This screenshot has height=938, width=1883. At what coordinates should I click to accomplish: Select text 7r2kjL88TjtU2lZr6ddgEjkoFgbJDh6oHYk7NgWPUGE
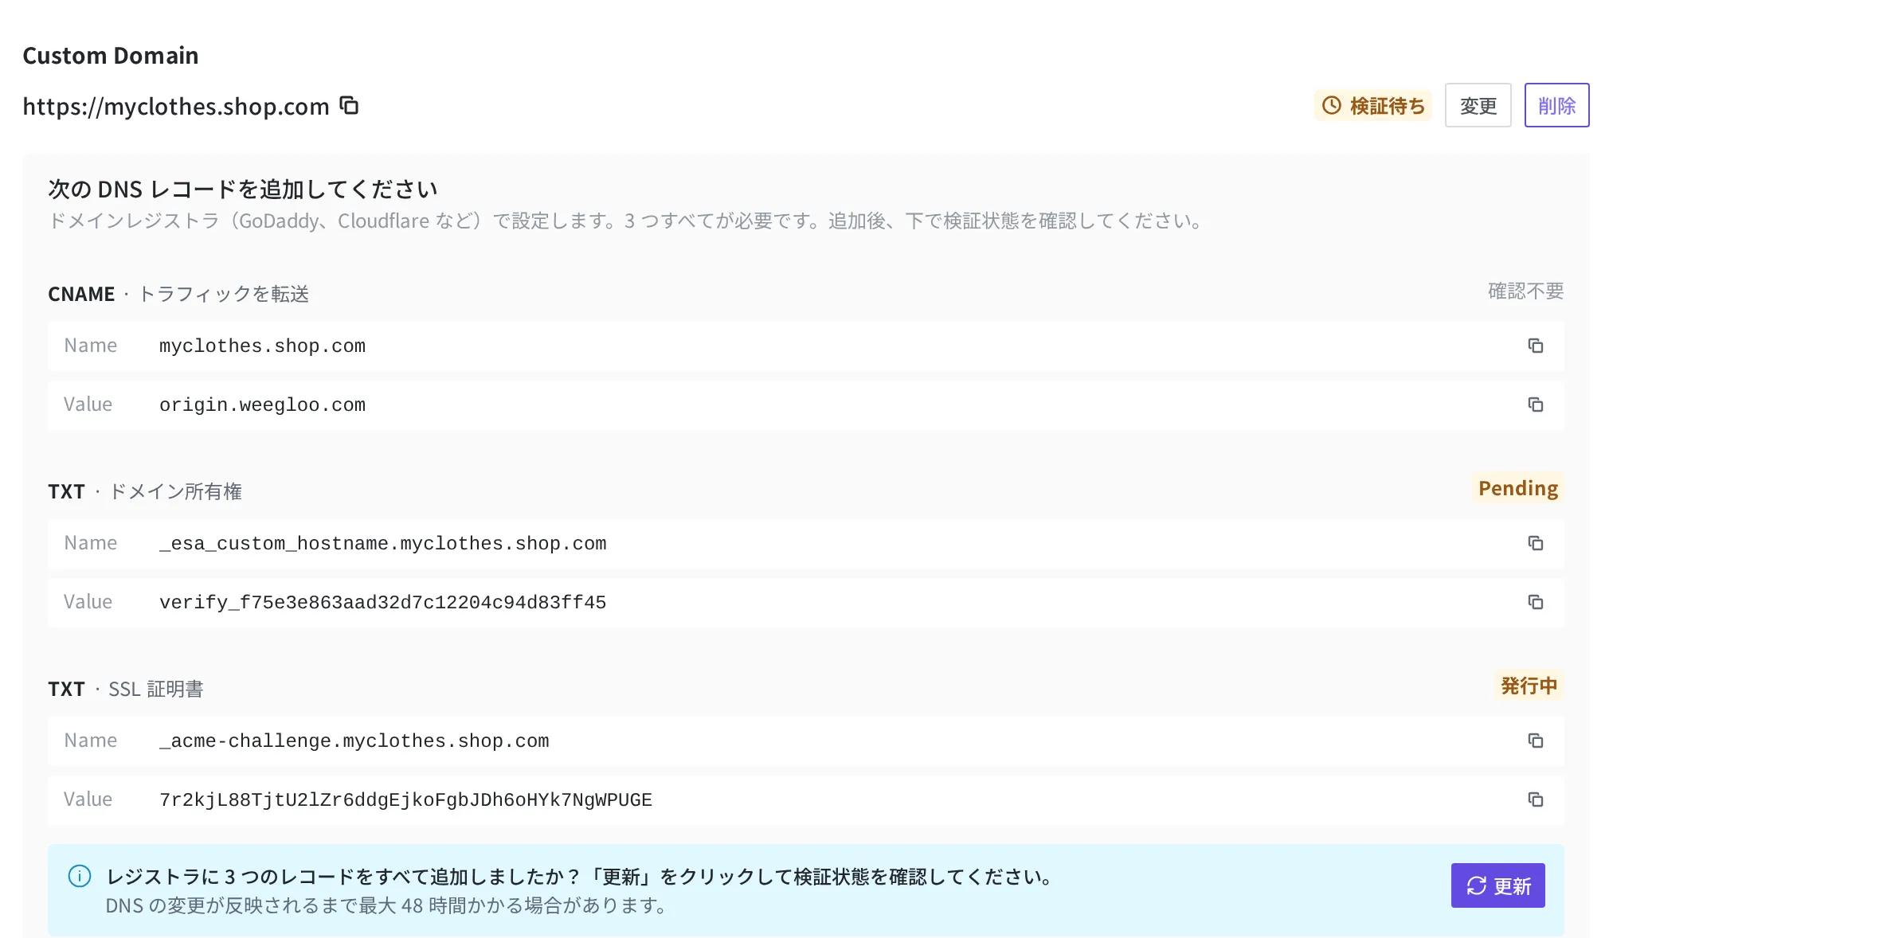405,800
